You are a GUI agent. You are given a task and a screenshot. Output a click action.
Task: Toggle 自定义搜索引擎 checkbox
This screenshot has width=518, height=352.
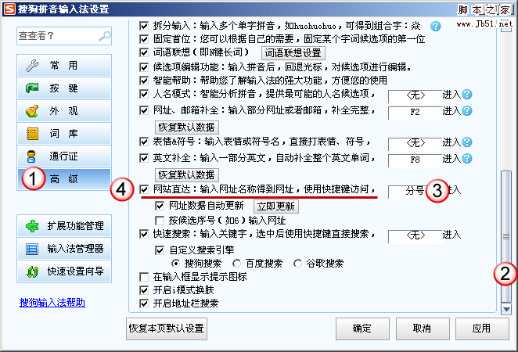coord(160,250)
